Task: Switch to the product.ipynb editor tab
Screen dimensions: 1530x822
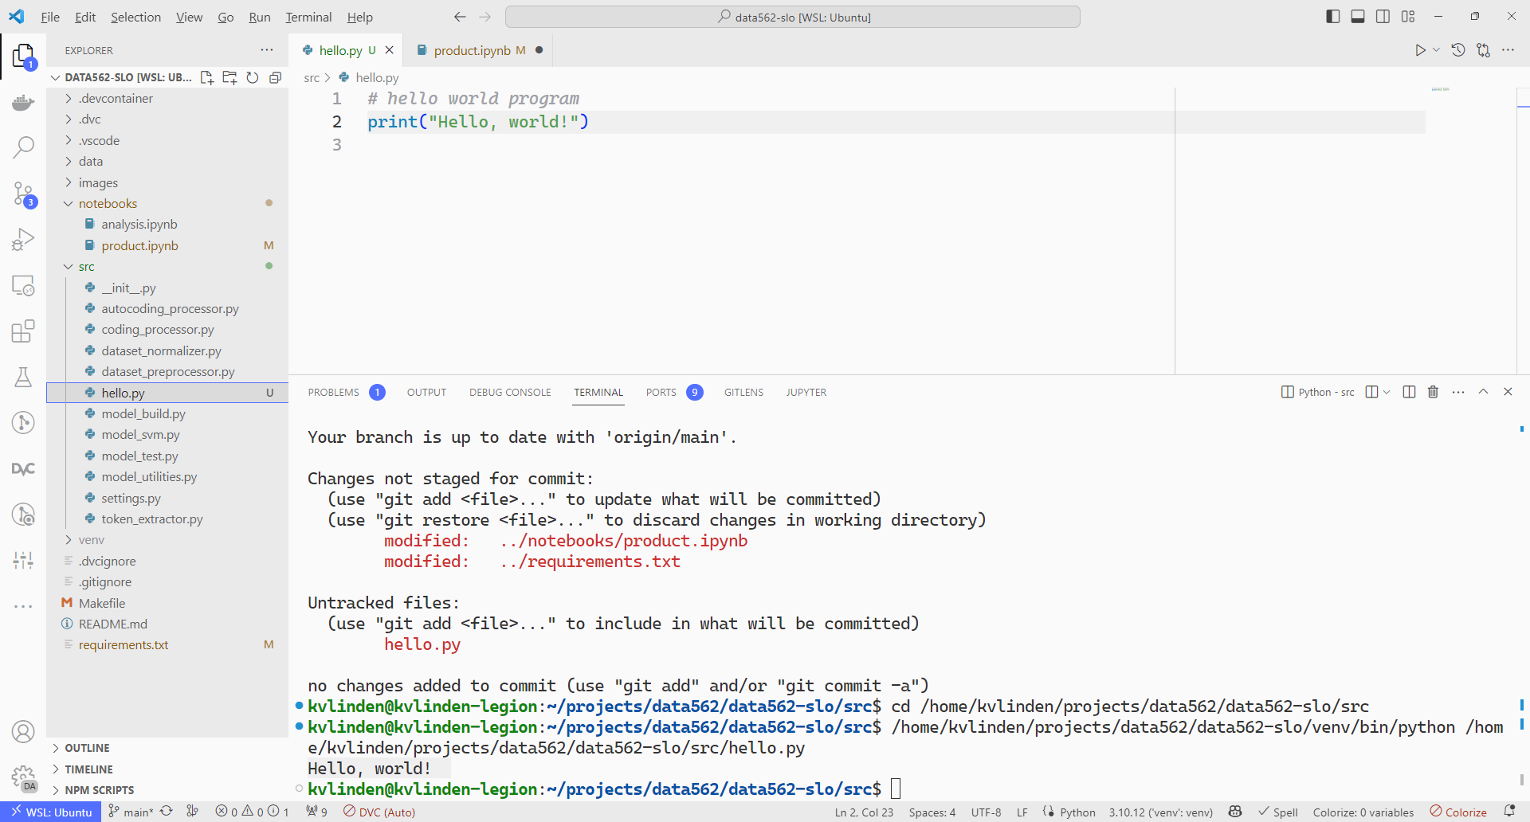Action: point(472,50)
